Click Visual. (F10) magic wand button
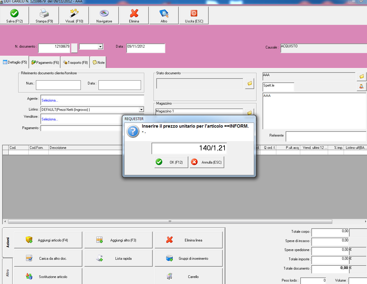Image resolution: width=367 pixels, height=284 pixels. coord(74,15)
